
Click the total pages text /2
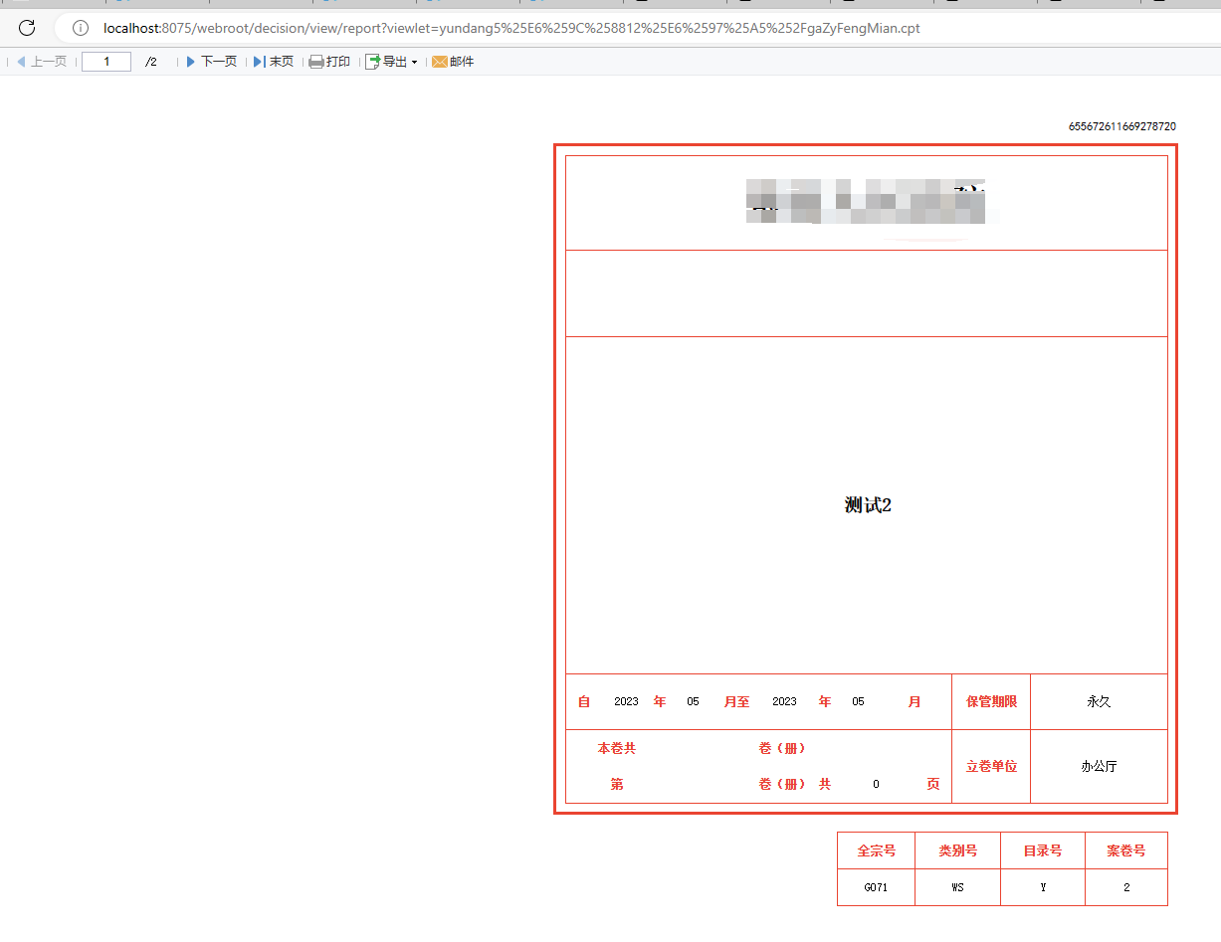(x=151, y=62)
